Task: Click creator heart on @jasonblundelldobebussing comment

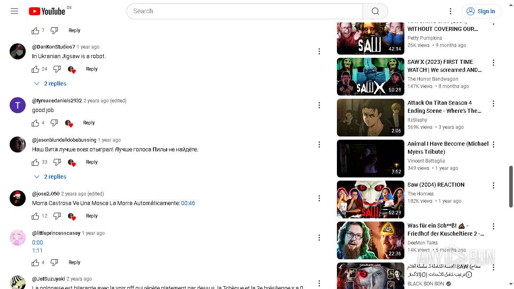Action: pyautogui.click(x=71, y=163)
